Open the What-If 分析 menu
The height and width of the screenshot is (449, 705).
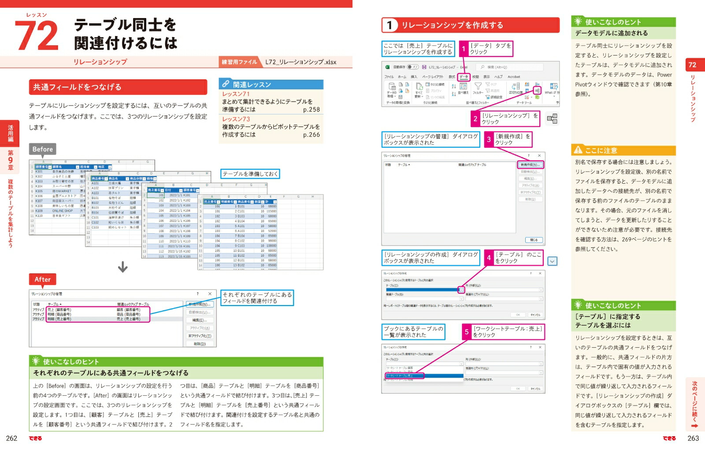pos(553,89)
